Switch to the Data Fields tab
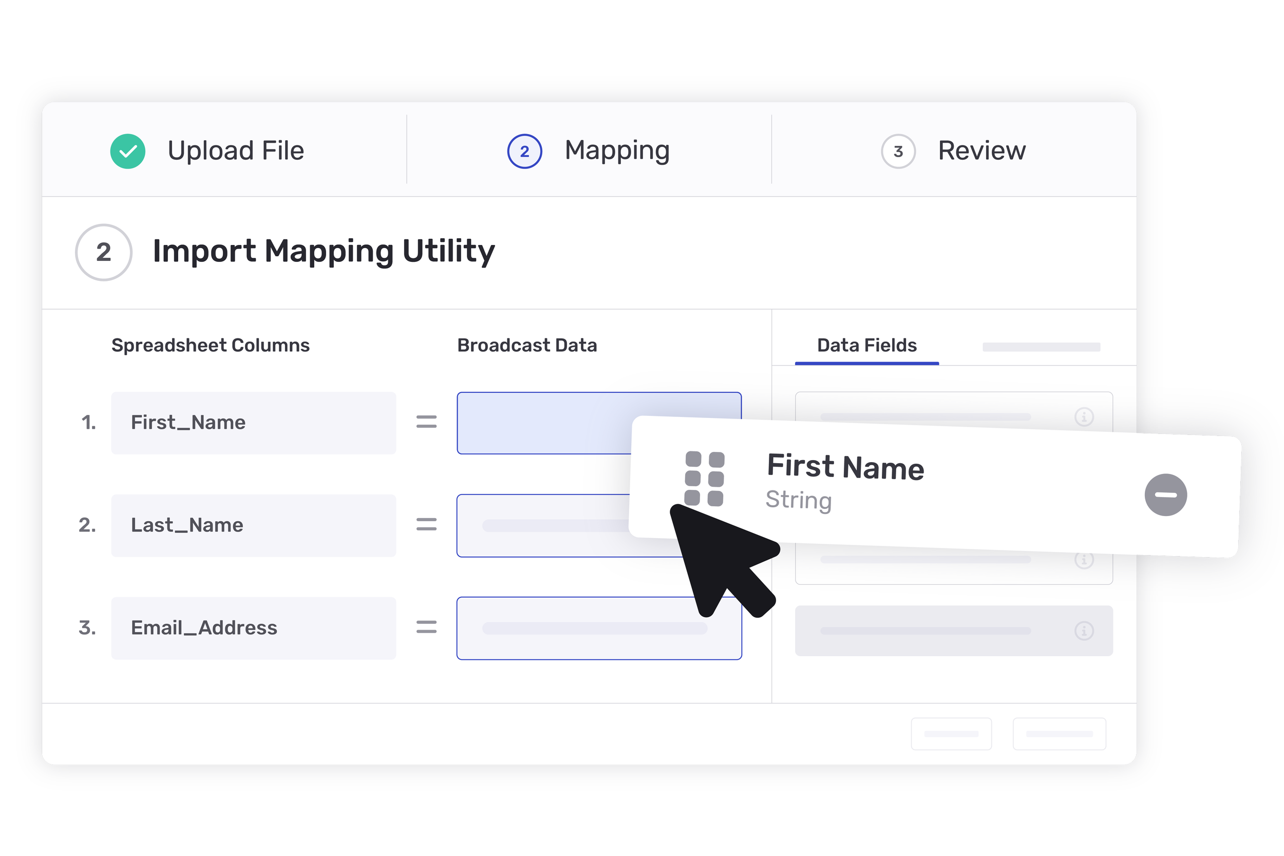This screenshot has width=1284, height=856. (x=866, y=345)
